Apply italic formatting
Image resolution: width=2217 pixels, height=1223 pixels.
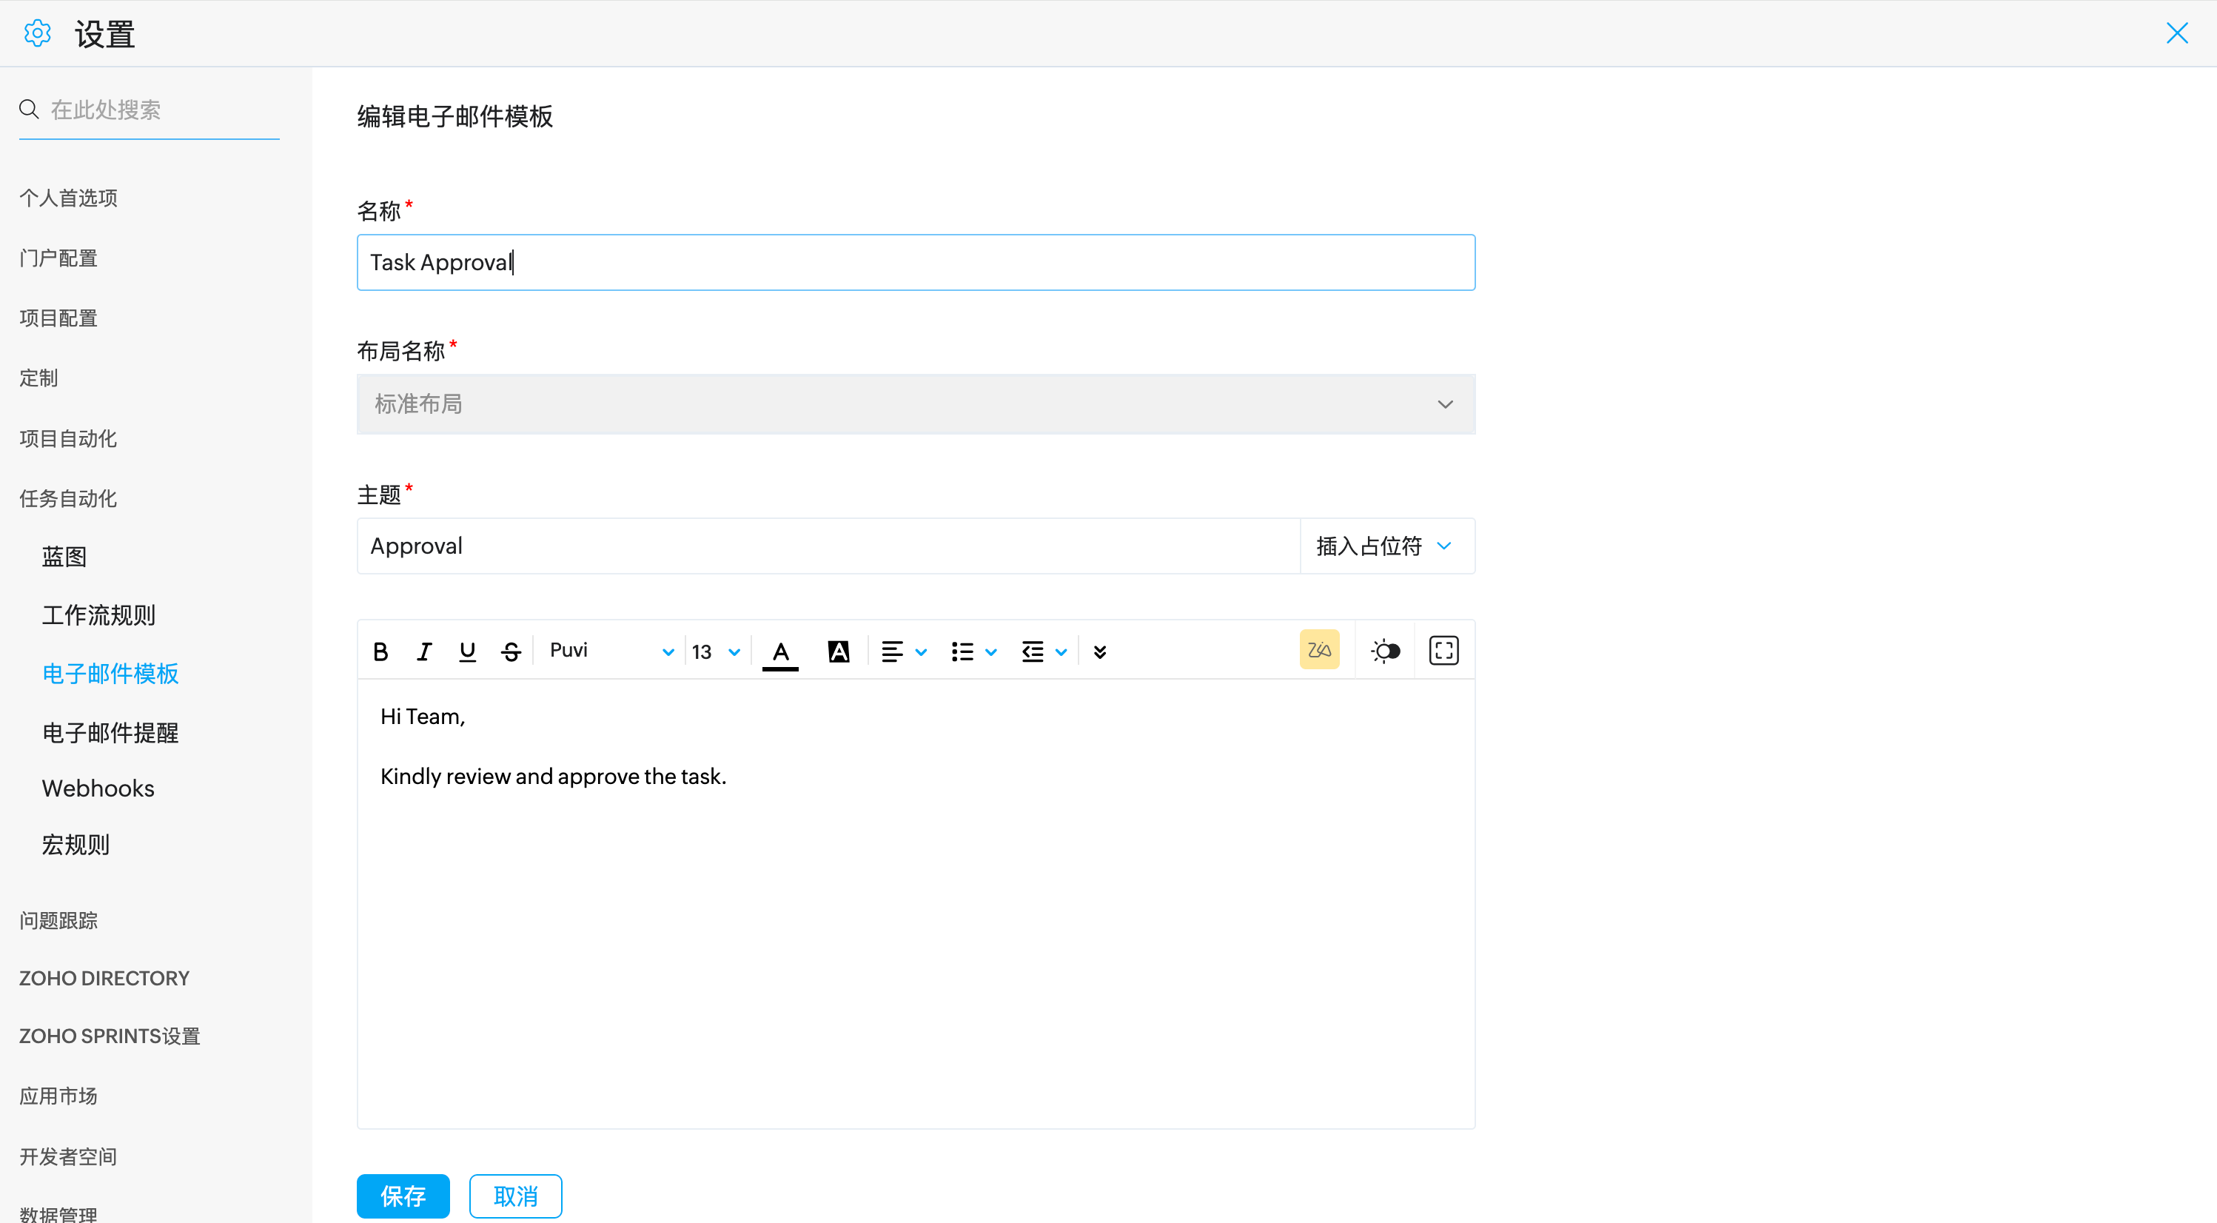(423, 651)
